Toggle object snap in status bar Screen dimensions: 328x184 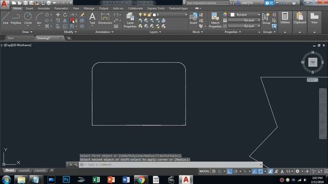(260, 171)
